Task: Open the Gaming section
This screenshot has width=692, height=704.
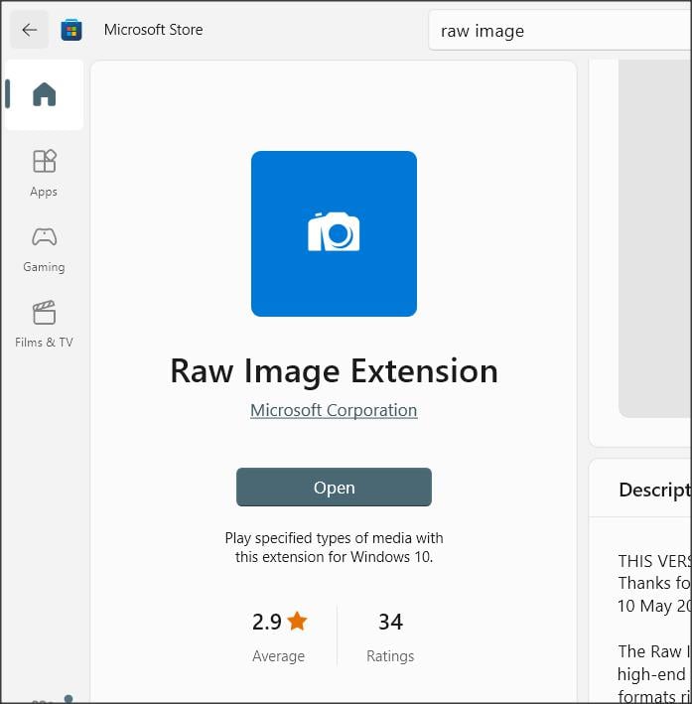Action: tap(44, 249)
